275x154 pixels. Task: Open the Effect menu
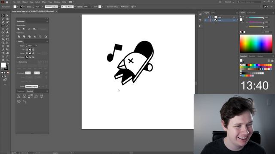point(44,2)
